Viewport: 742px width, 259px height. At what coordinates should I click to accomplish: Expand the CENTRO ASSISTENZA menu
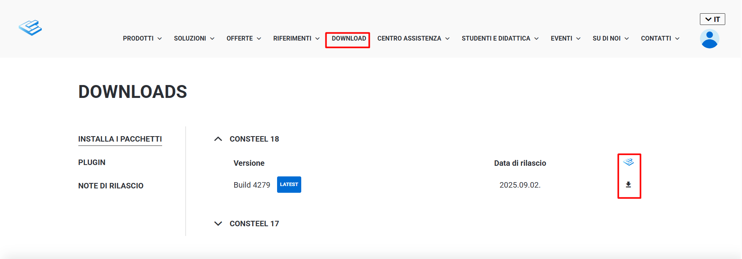pos(413,38)
